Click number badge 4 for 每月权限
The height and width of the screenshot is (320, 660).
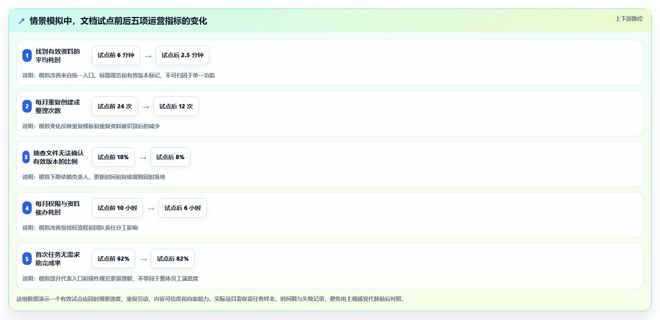27,208
